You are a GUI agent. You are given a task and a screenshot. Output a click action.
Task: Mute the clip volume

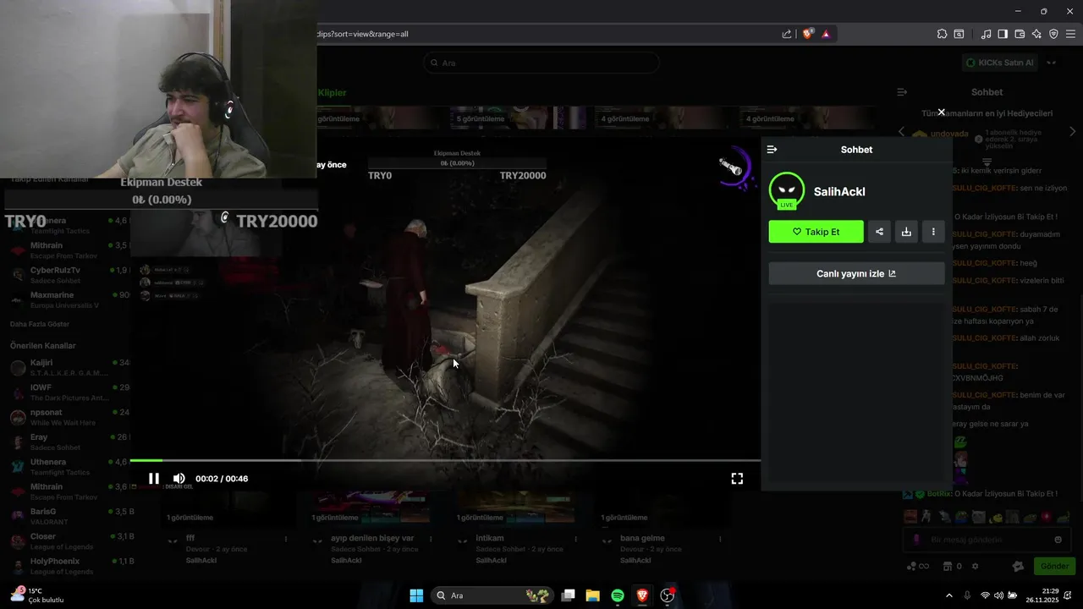click(x=179, y=479)
